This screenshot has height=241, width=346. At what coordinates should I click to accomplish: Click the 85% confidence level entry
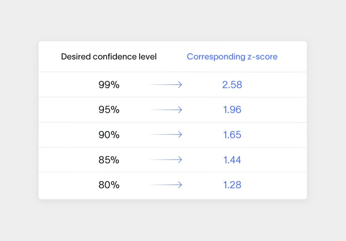(x=109, y=160)
